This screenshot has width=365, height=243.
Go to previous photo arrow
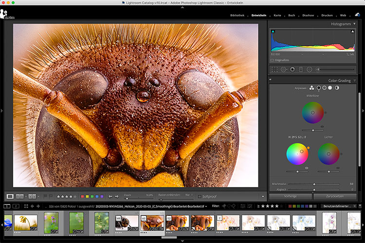click(110, 196)
